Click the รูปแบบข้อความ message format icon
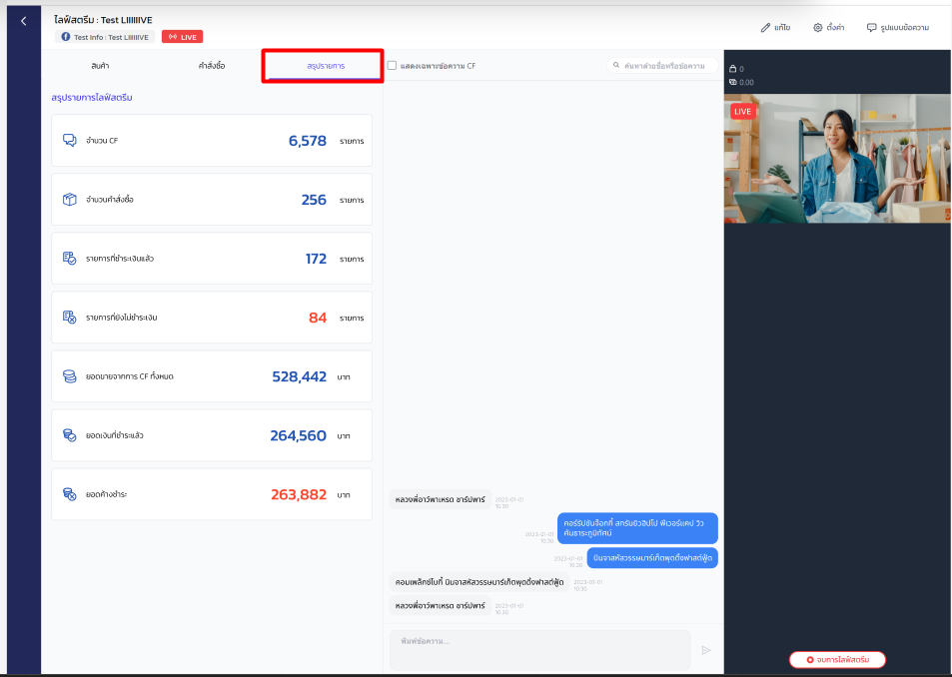 (x=872, y=28)
